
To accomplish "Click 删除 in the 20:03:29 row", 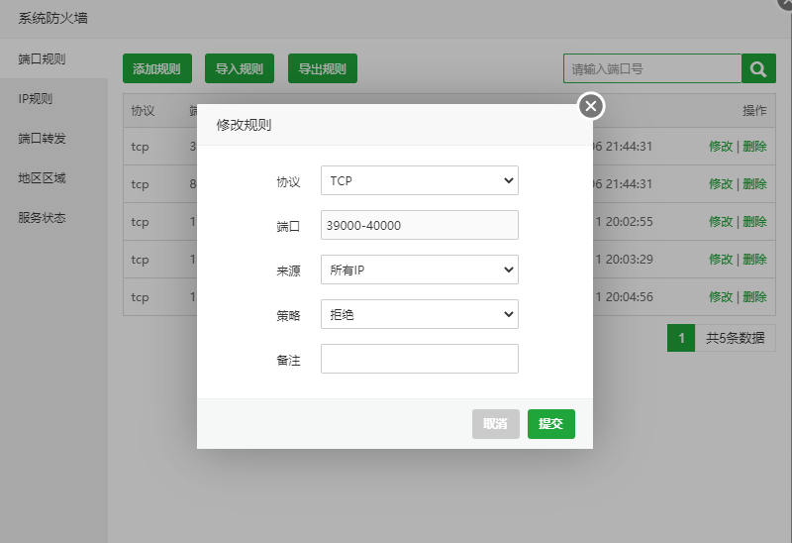I will pos(754,260).
